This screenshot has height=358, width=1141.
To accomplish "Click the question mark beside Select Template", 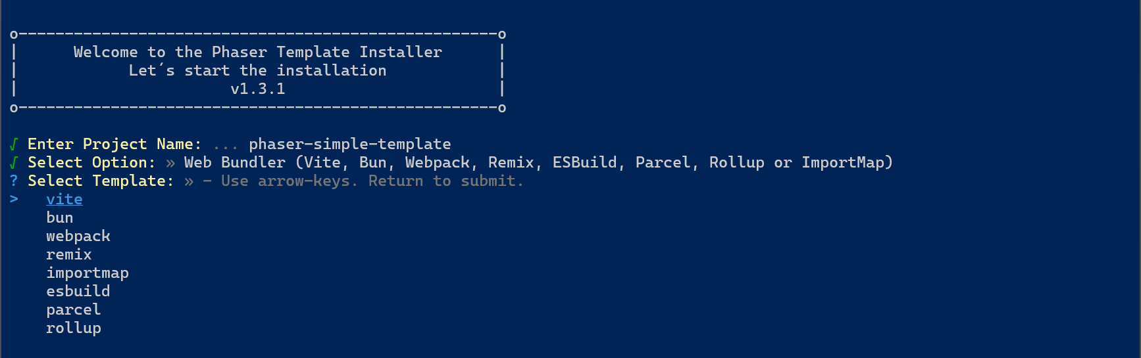I will [x=14, y=181].
